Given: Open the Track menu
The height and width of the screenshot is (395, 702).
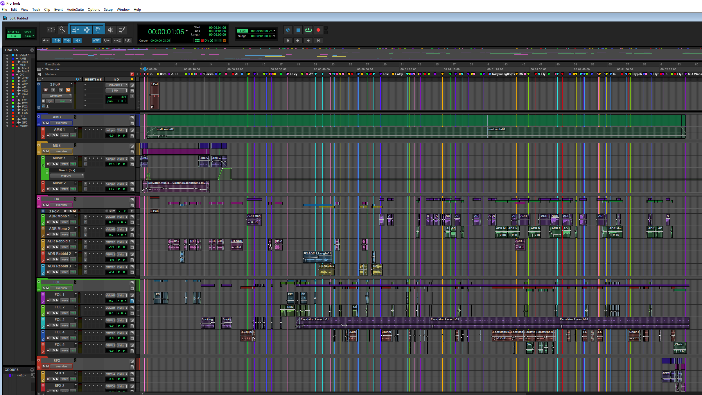Looking at the screenshot, I should point(36,10).
